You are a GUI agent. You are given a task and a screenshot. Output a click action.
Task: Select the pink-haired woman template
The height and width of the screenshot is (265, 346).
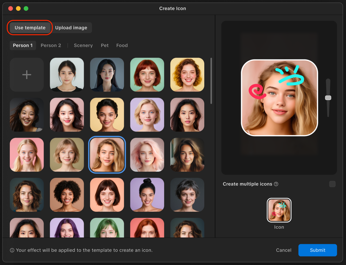147,155
